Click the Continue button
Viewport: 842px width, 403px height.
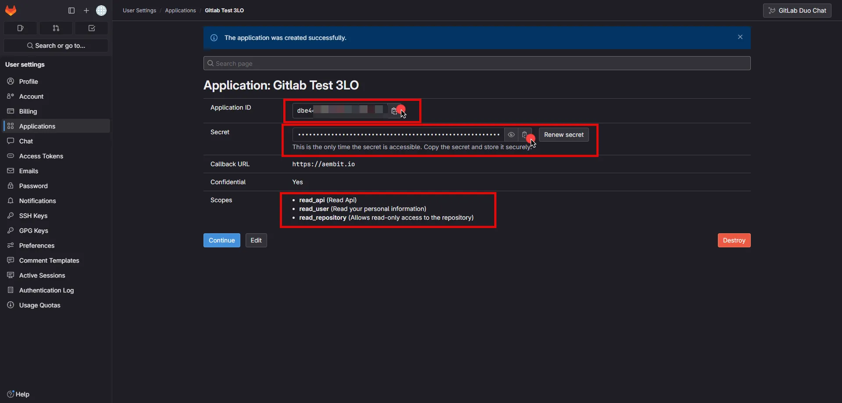point(221,240)
